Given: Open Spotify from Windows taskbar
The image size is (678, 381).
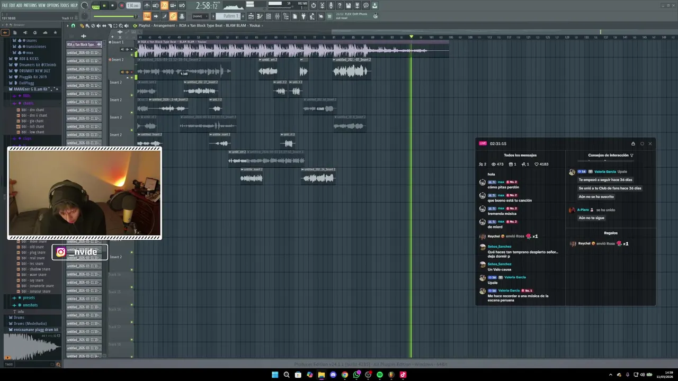Looking at the screenshot, I should coord(380,375).
